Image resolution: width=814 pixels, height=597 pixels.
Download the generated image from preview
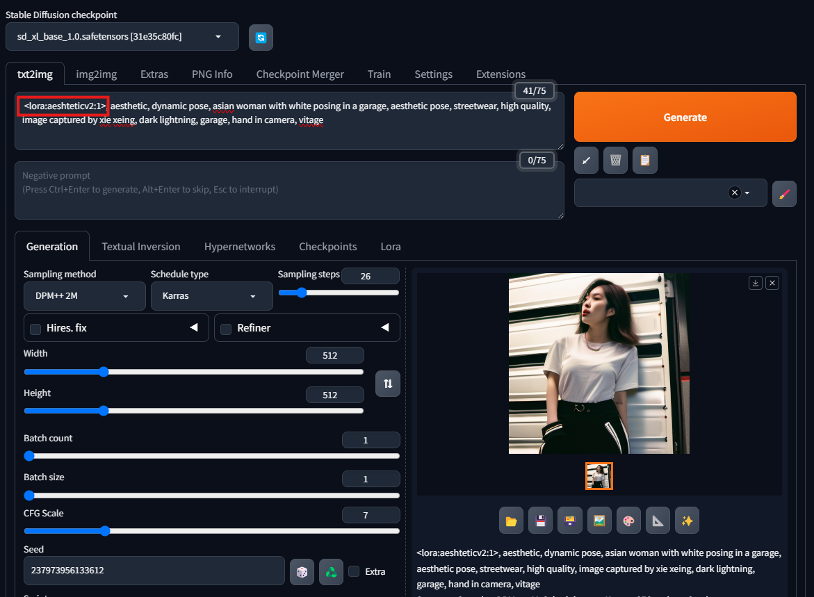click(756, 283)
